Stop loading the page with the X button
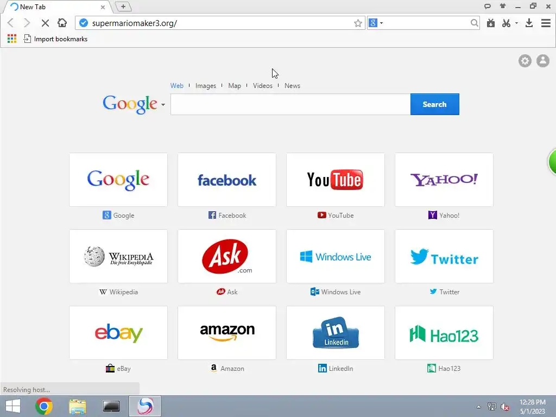 (x=45, y=23)
